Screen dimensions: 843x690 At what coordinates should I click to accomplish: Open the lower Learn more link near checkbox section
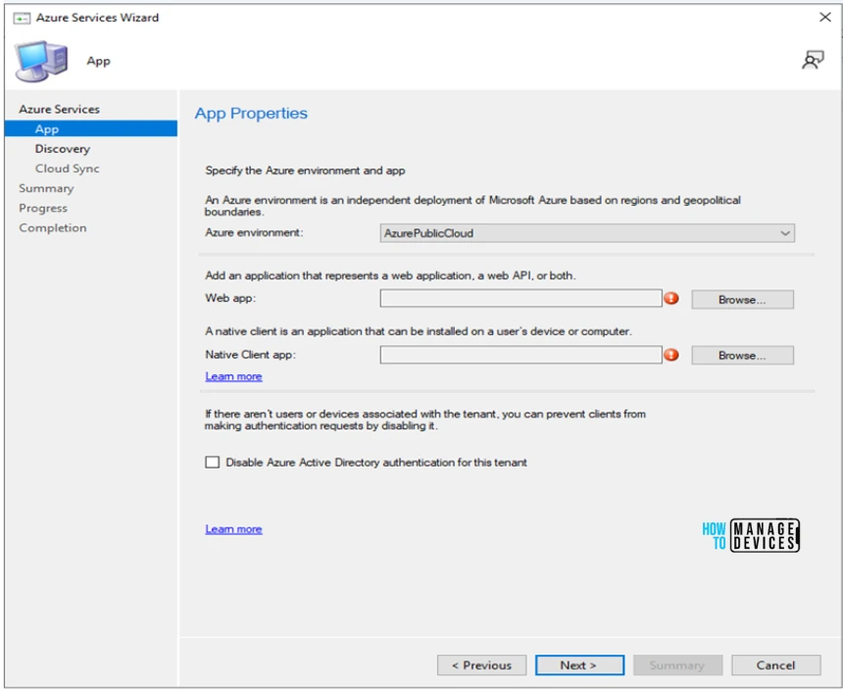tap(234, 529)
